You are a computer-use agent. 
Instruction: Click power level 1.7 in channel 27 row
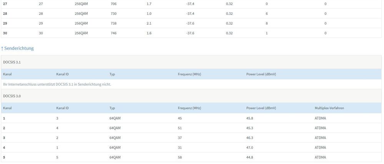[x=149, y=4]
